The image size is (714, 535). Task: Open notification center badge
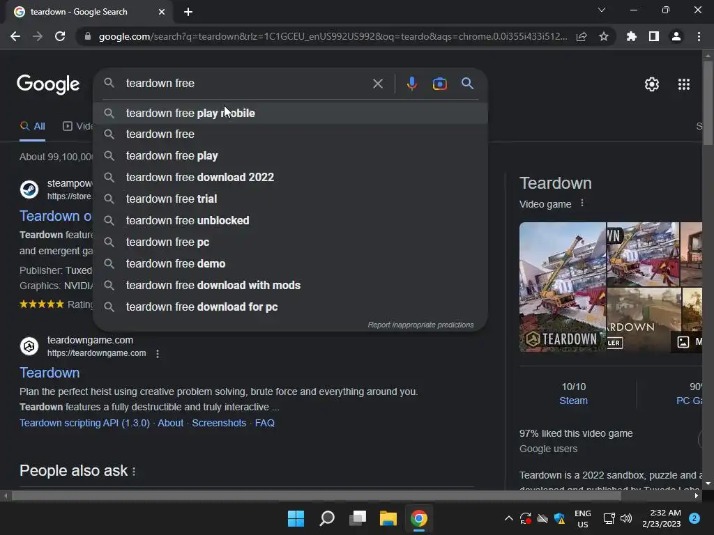(x=694, y=518)
